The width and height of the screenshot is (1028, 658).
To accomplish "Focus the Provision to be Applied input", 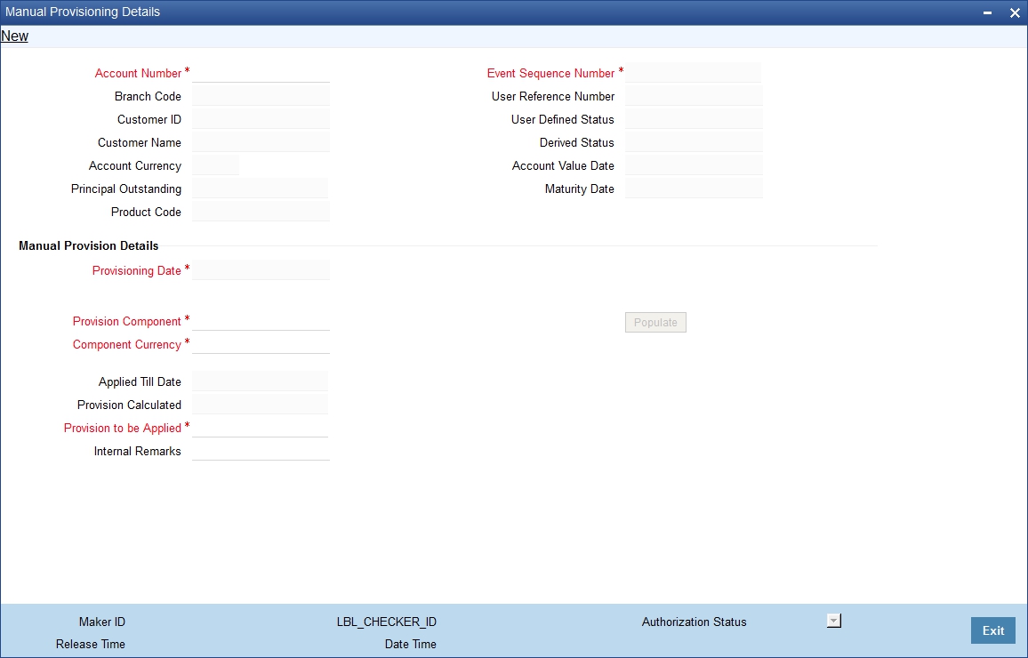I will coord(260,428).
